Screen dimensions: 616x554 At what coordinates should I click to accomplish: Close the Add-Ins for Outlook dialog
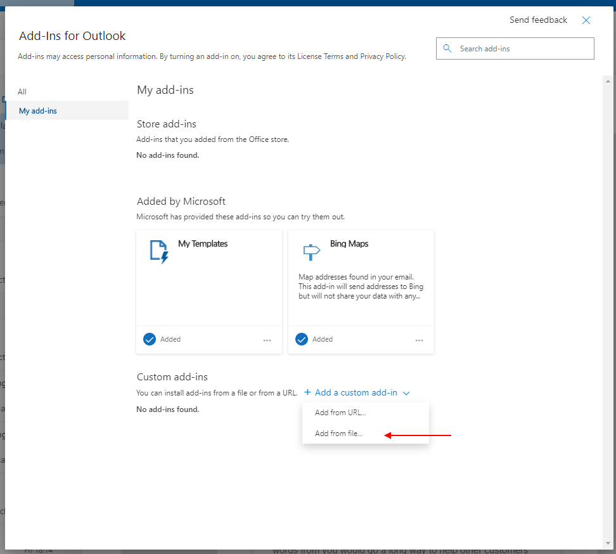point(586,20)
